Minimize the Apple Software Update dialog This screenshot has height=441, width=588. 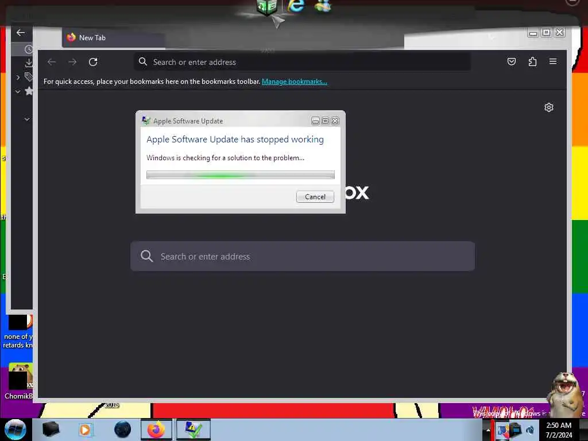point(315,121)
